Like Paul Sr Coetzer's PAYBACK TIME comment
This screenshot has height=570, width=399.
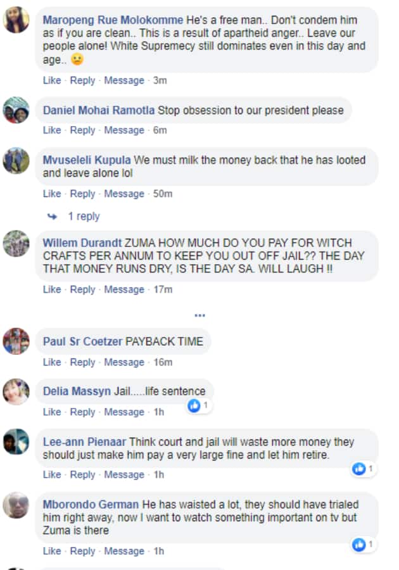pyautogui.click(x=52, y=362)
